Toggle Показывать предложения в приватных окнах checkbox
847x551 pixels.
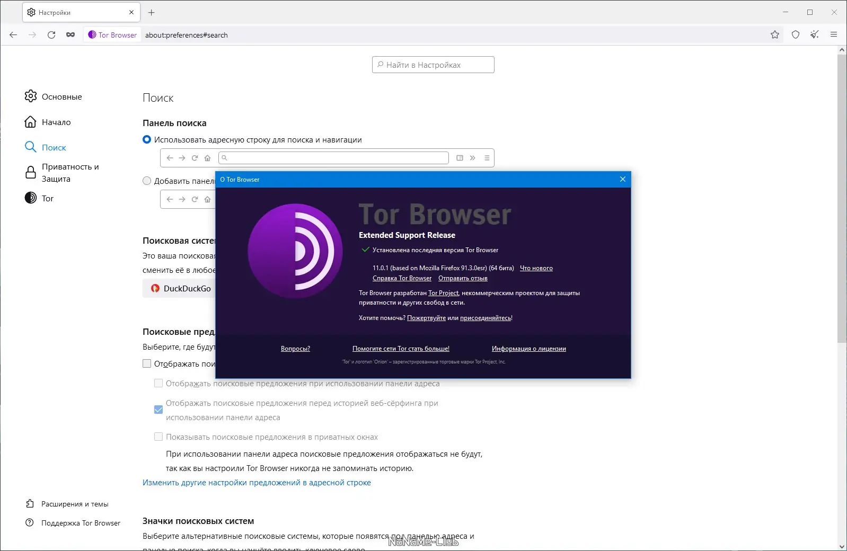click(x=158, y=437)
